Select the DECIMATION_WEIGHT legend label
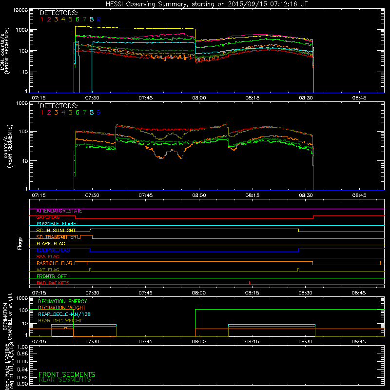 pos(62,308)
